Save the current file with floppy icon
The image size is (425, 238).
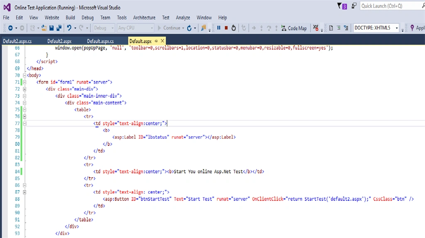coord(51,28)
